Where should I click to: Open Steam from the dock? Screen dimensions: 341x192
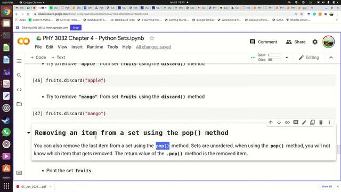[6, 120]
